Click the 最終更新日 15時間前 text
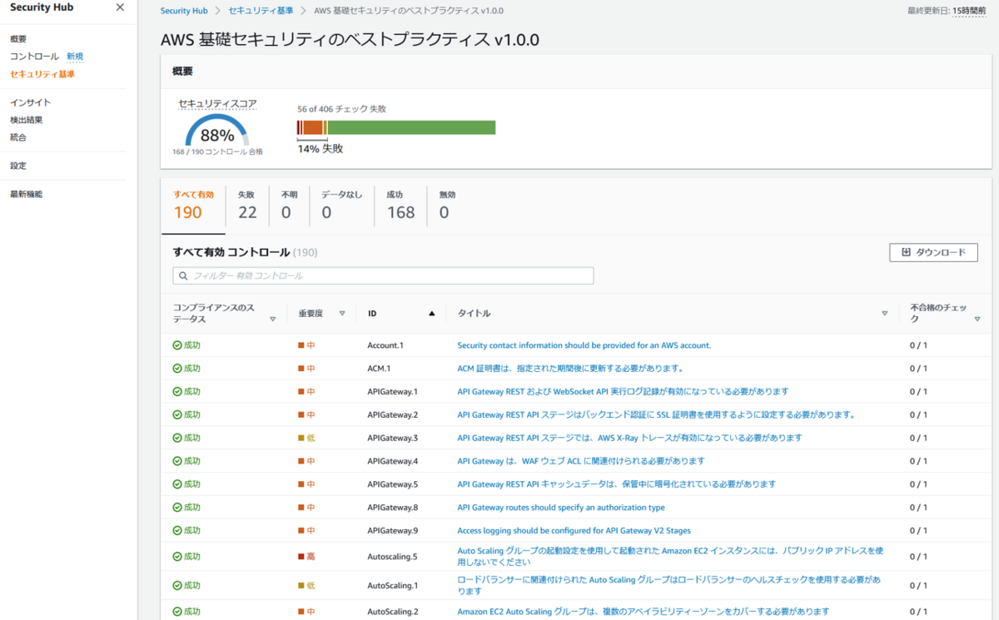999x620 pixels. 948,11
